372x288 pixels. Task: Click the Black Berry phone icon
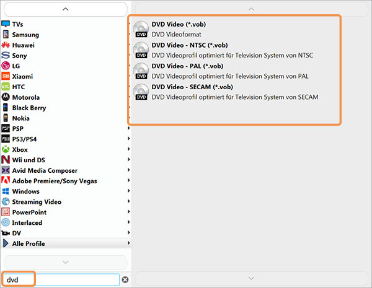point(6,108)
